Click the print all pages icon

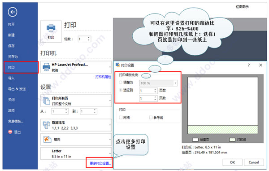(x=47, y=101)
